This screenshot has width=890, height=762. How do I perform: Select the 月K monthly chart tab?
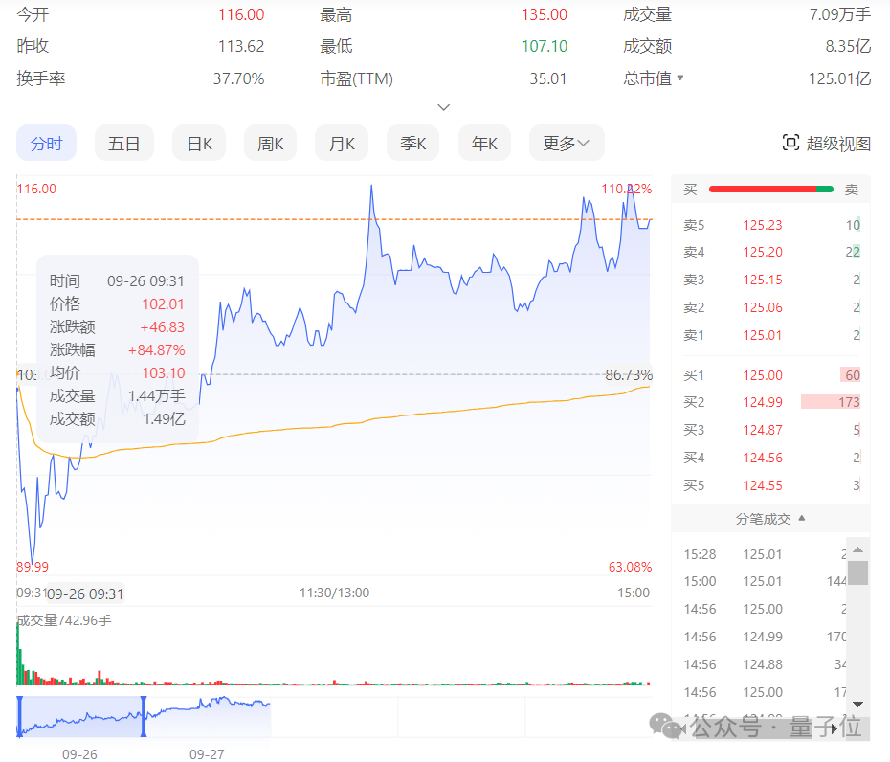point(342,144)
